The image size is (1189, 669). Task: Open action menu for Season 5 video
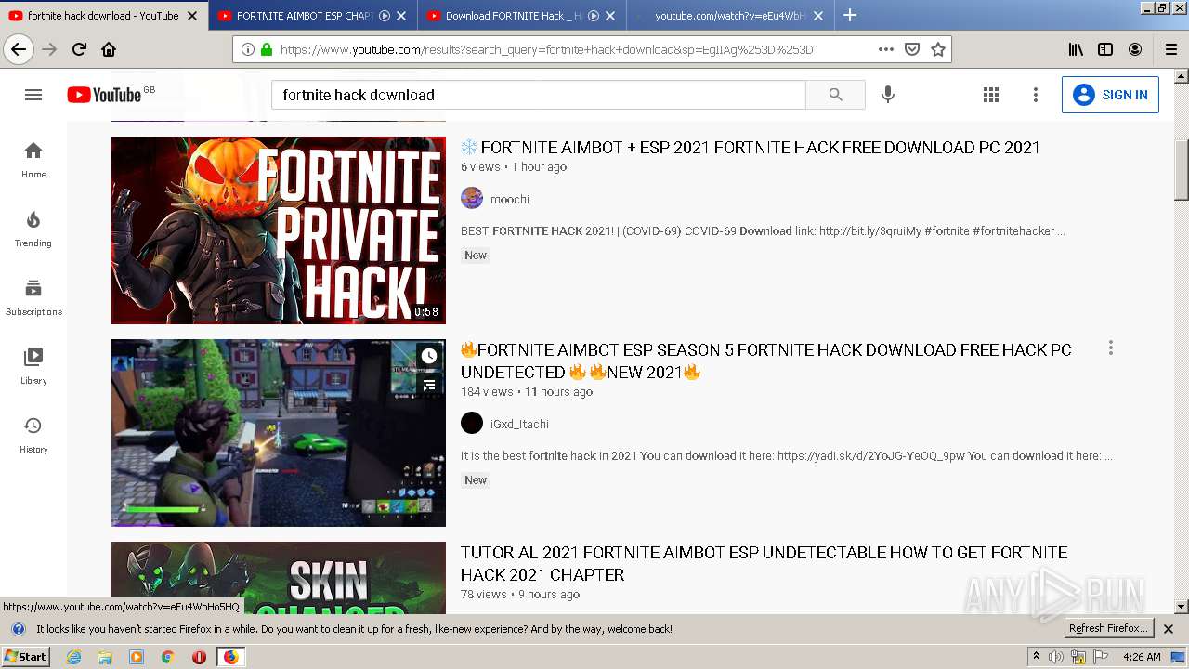[1110, 348]
